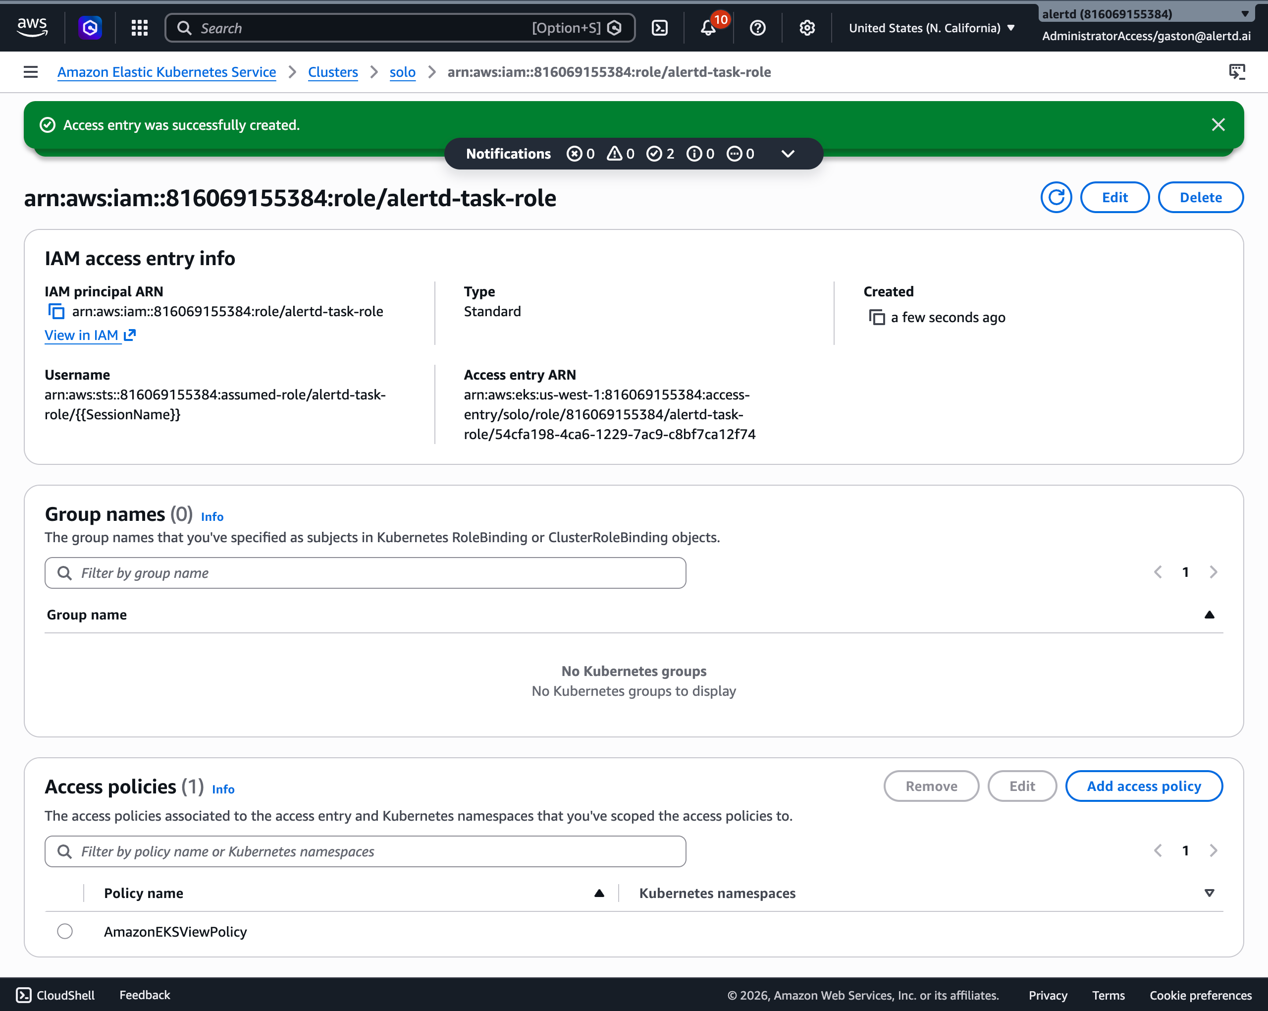This screenshot has height=1011, width=1268.
Task: Open notifications bell with 10 badge
Action: 709,28
